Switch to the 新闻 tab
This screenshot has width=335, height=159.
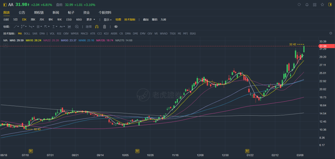click(x=56, y=13)
